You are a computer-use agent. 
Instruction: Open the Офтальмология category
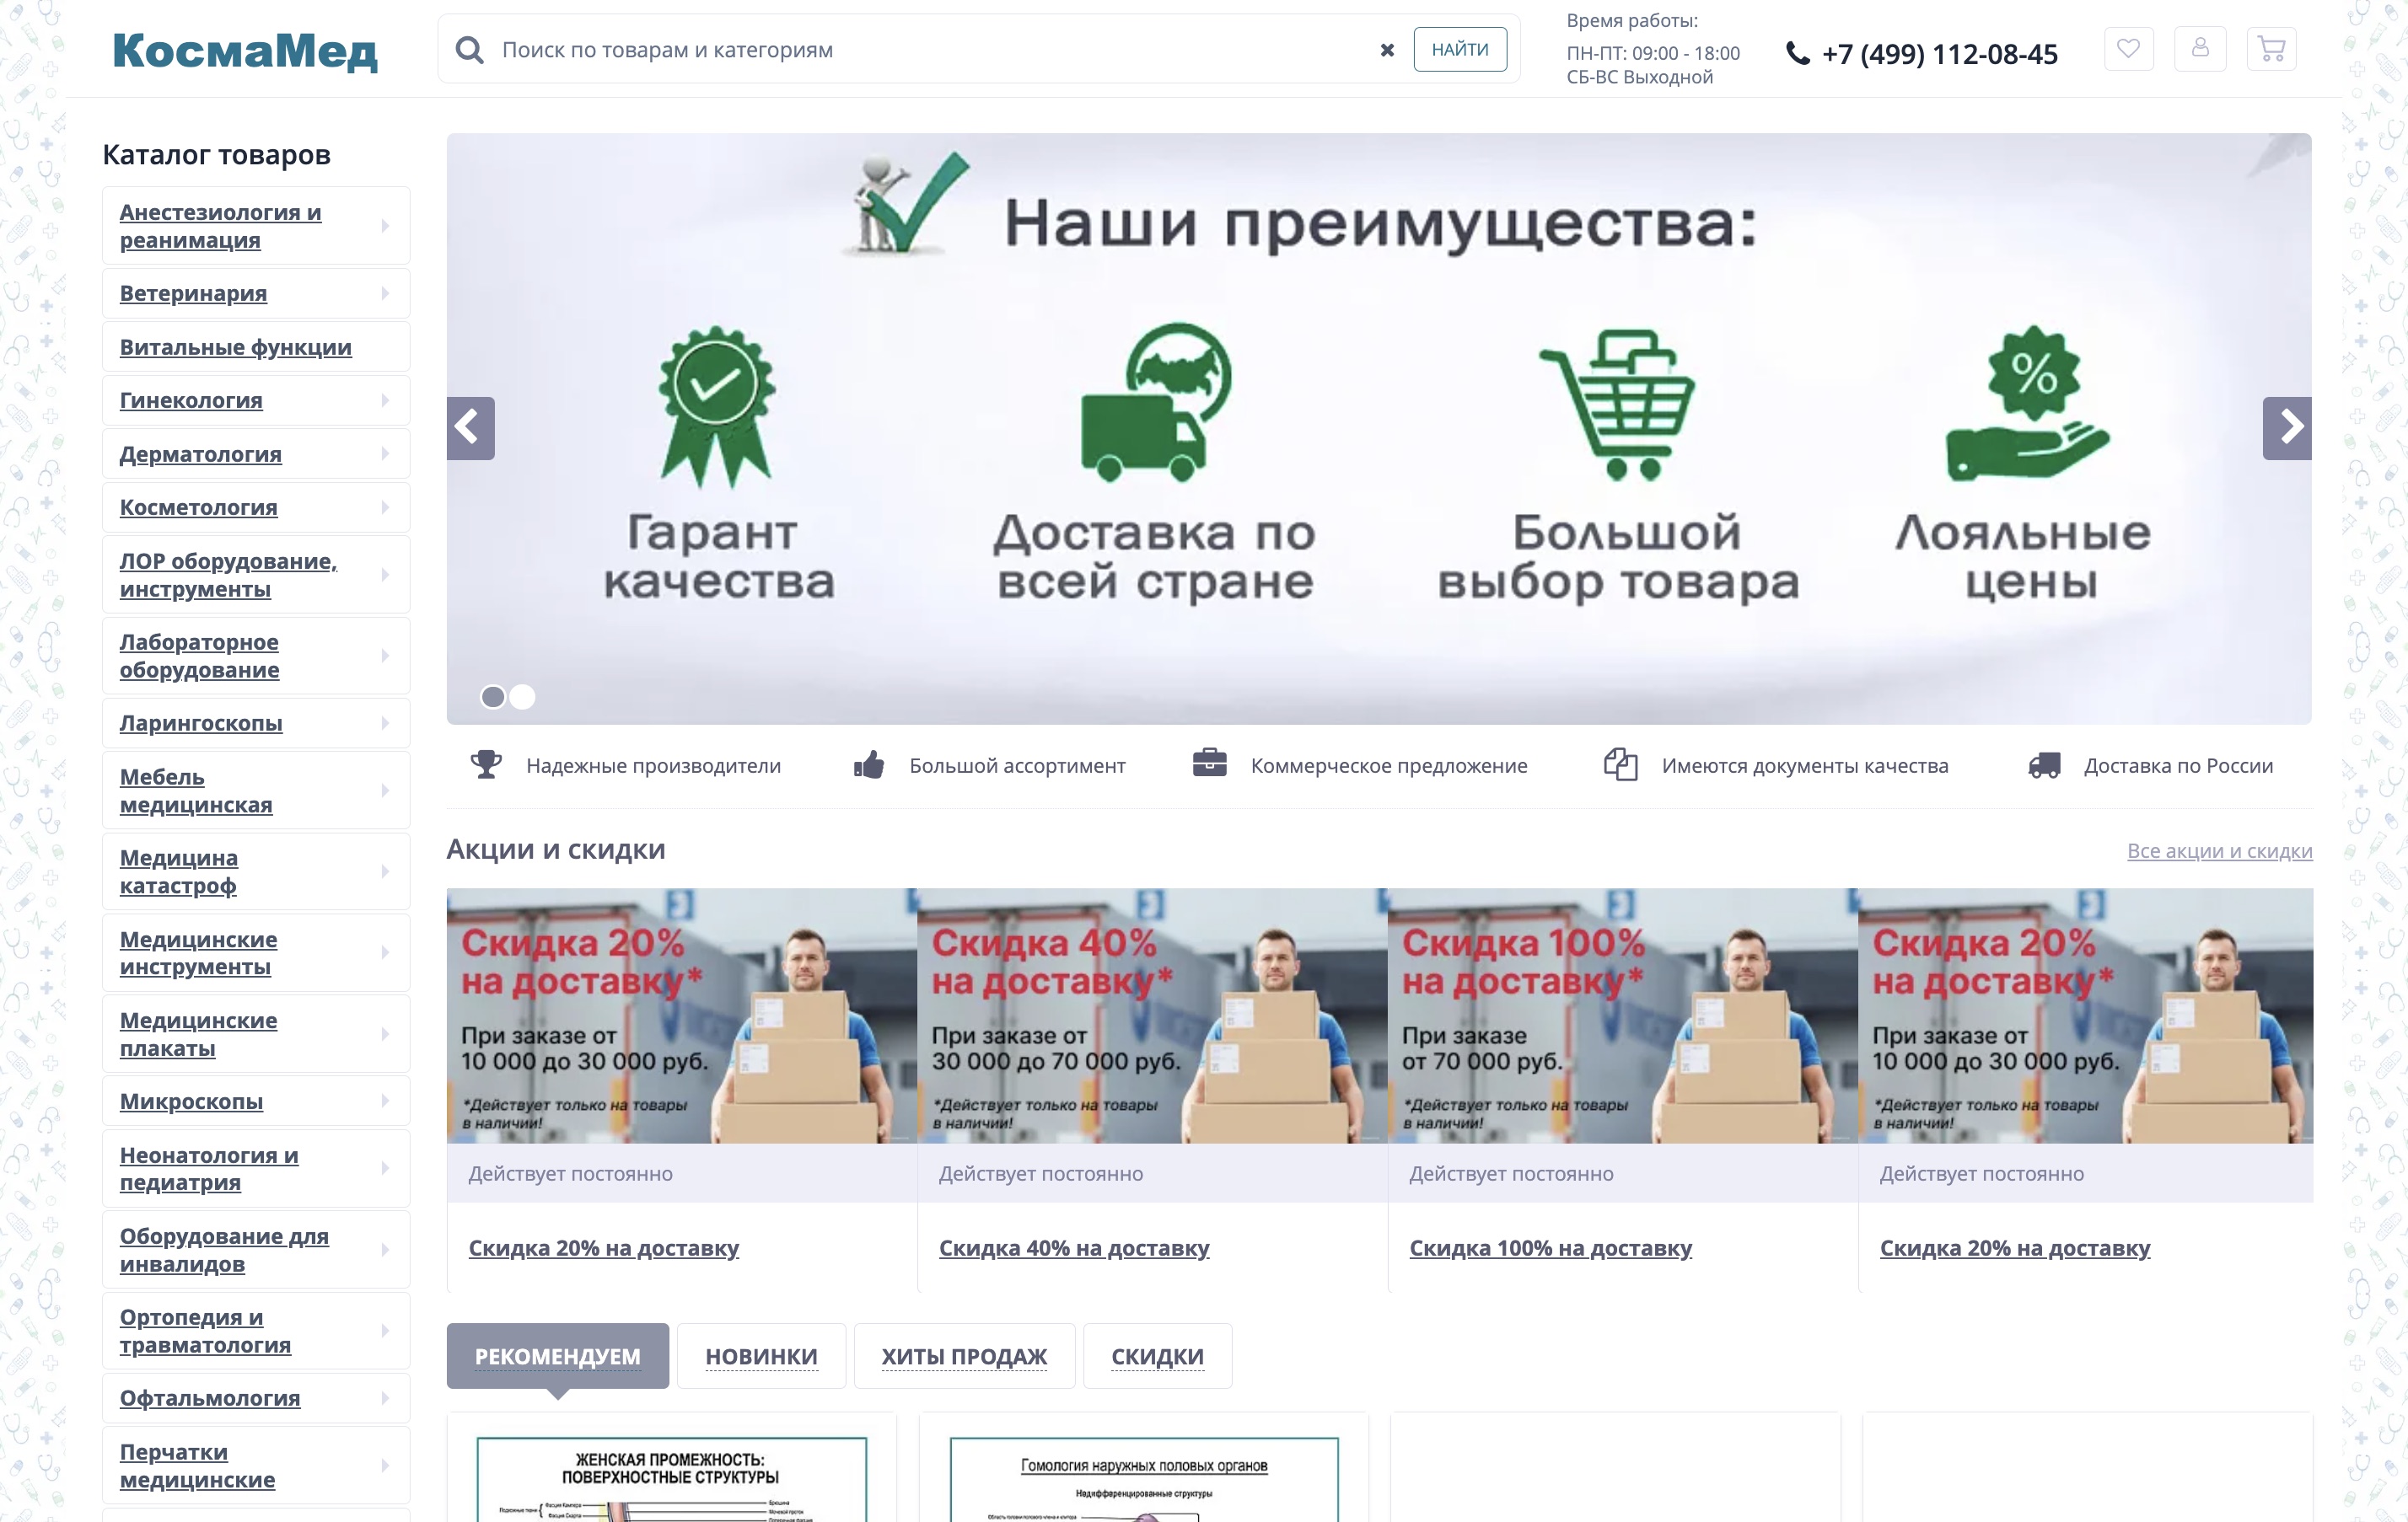coord(210,1397)
